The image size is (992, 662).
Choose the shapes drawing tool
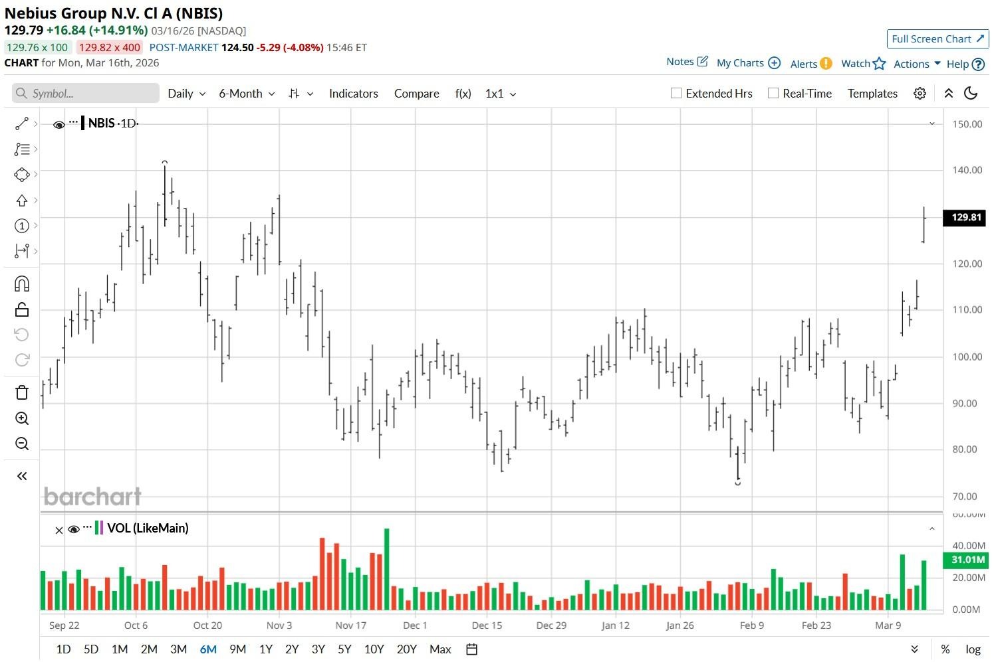[21, 175]
